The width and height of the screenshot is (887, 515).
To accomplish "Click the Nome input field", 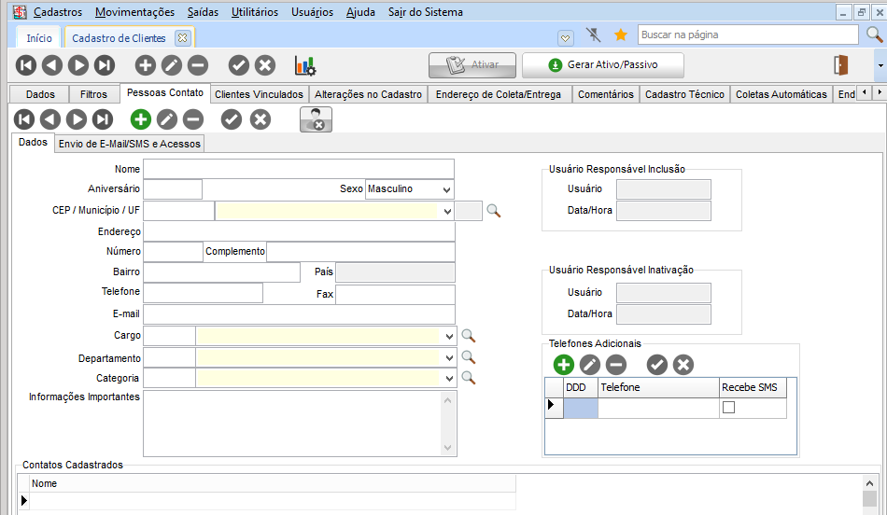I will tap(298, 169).
